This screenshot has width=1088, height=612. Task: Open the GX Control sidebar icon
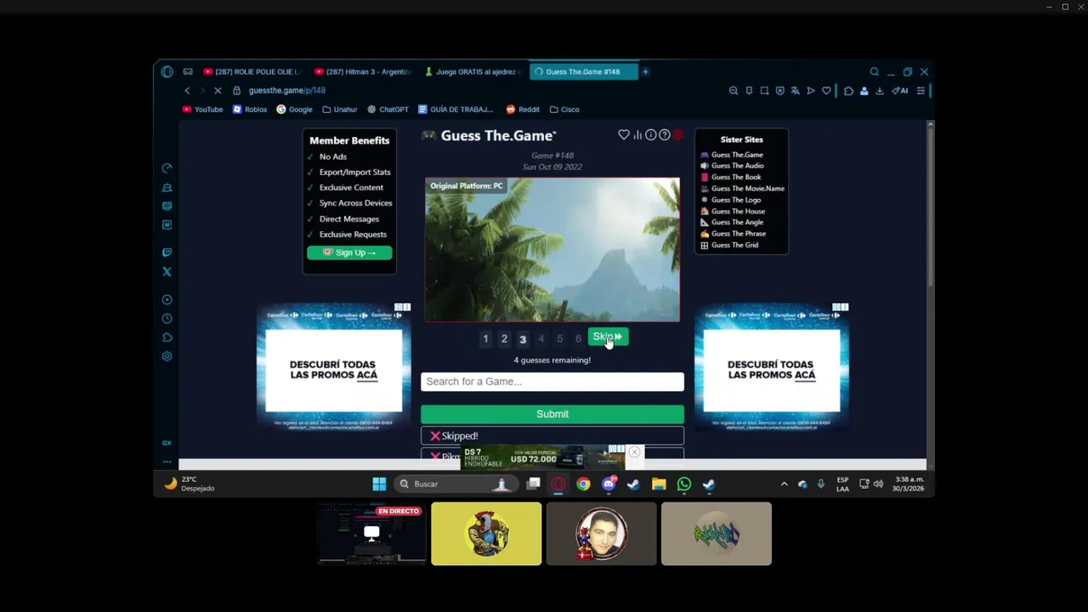(x=167, y=168)
